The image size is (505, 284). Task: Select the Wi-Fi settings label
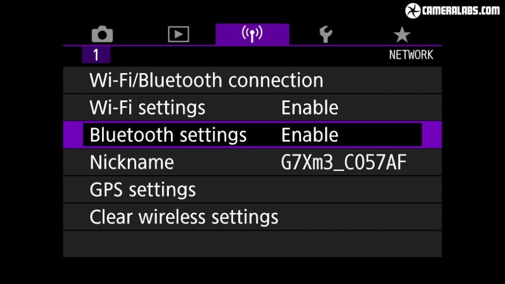click(x=147, y=108)
